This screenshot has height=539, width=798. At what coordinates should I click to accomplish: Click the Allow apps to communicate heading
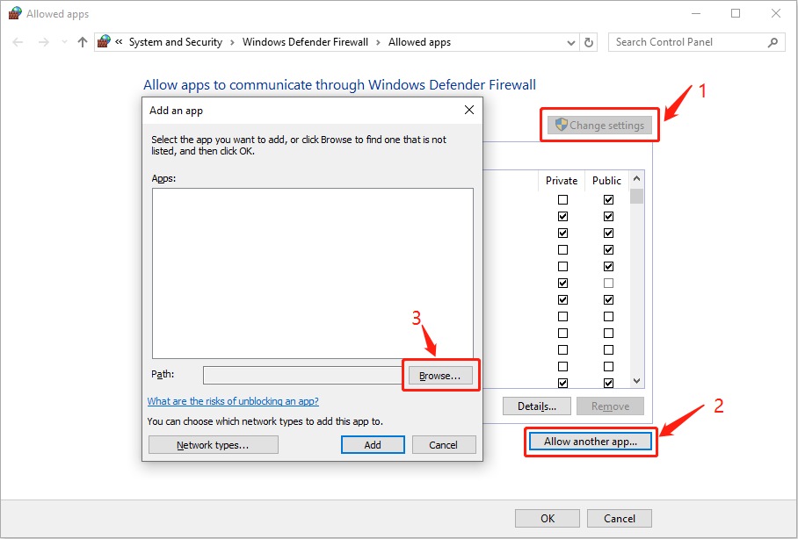[339, 84]
